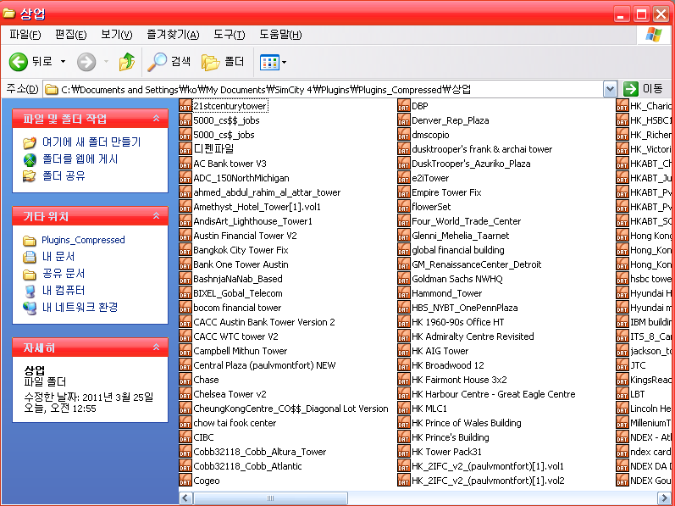This screenshot has width=675, height=506.
Task: Open the 즐겨찾기(A) menu
Action: (x=173, y=35)
